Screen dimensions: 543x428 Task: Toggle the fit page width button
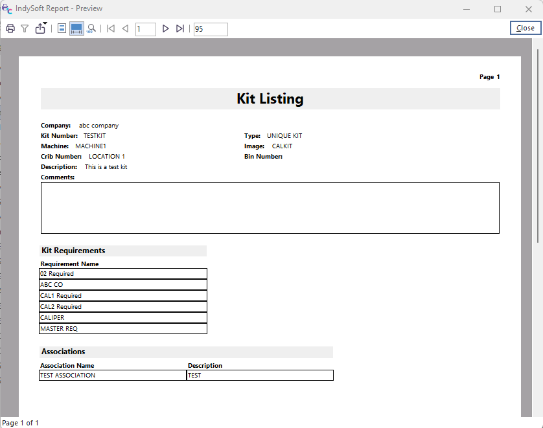[76, 28]
